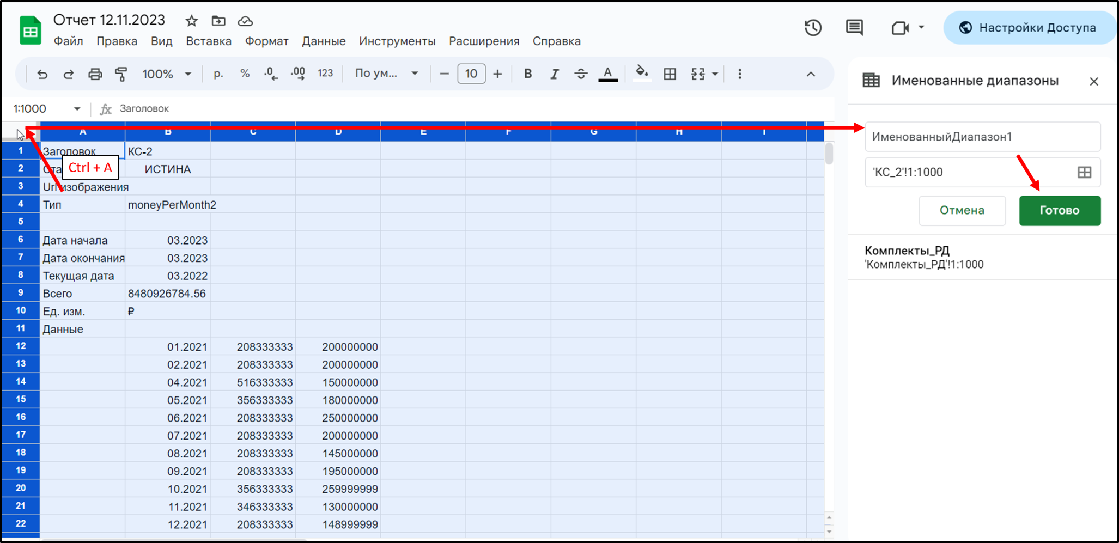Select column D header
The image size is (1119, 543).
tap(338, 132)
